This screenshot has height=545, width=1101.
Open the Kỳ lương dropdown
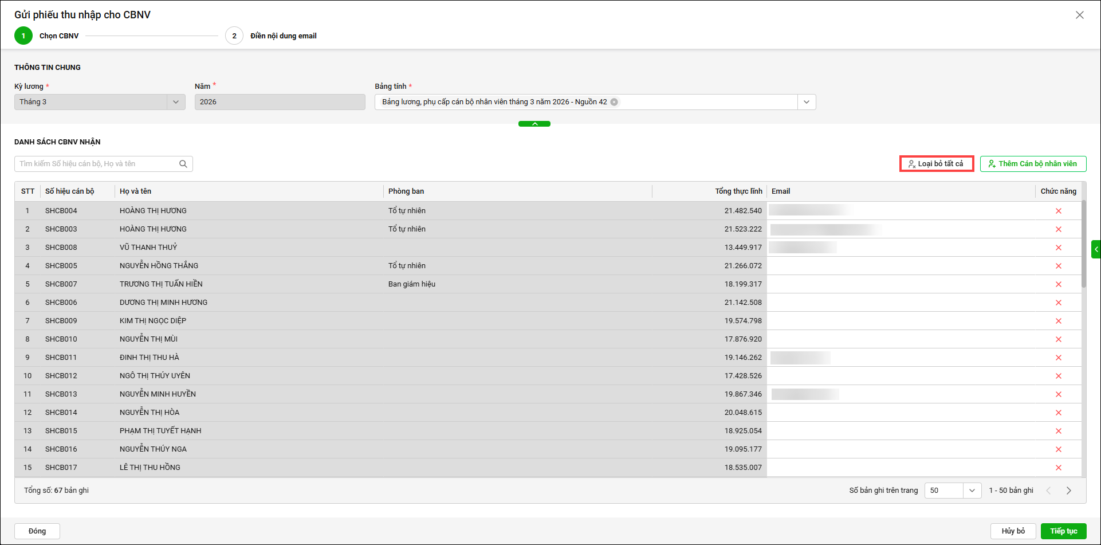[175, 102]
